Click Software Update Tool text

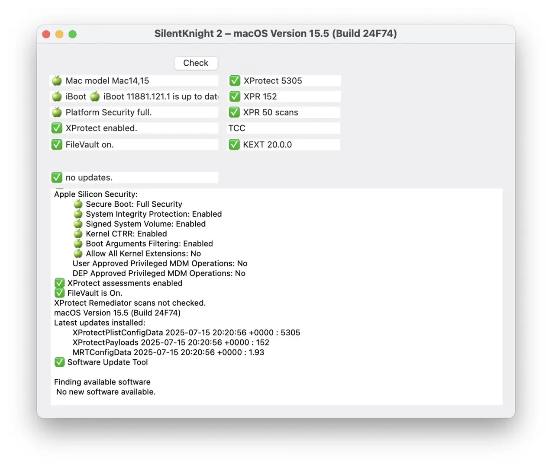coord(107,362)
